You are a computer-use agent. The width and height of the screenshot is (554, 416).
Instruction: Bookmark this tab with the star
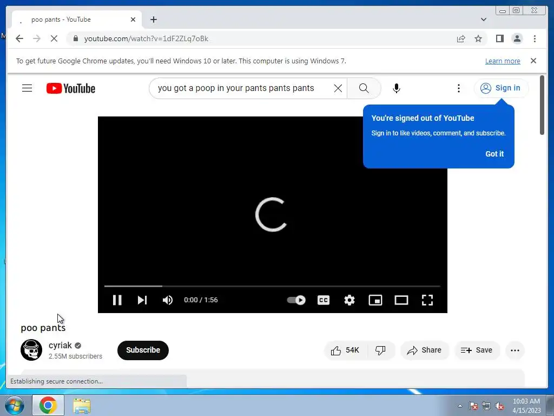[478, 38]
